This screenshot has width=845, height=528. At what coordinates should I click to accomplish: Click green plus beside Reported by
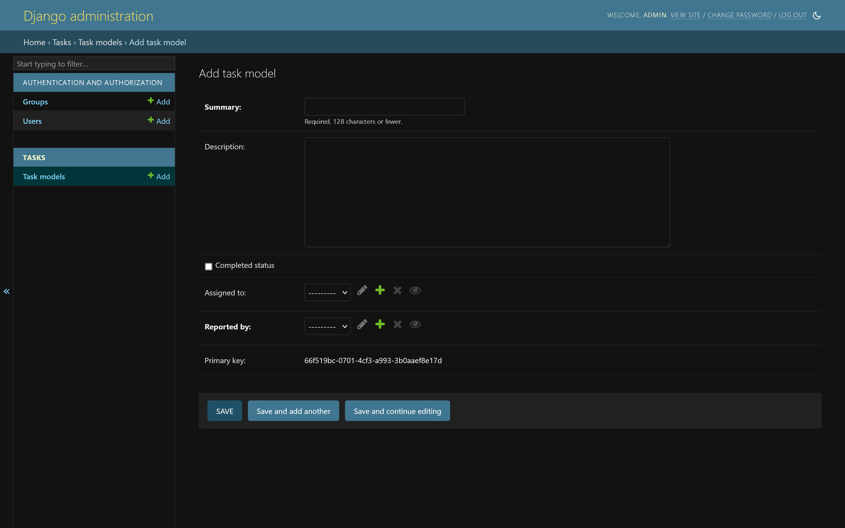[x=380, y=324]
